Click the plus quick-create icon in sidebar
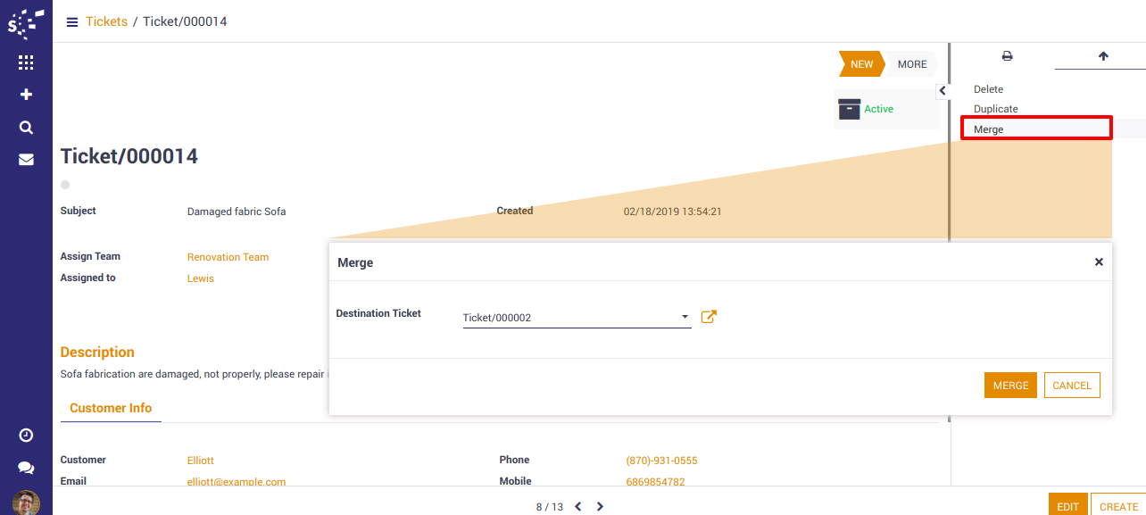 26,95
